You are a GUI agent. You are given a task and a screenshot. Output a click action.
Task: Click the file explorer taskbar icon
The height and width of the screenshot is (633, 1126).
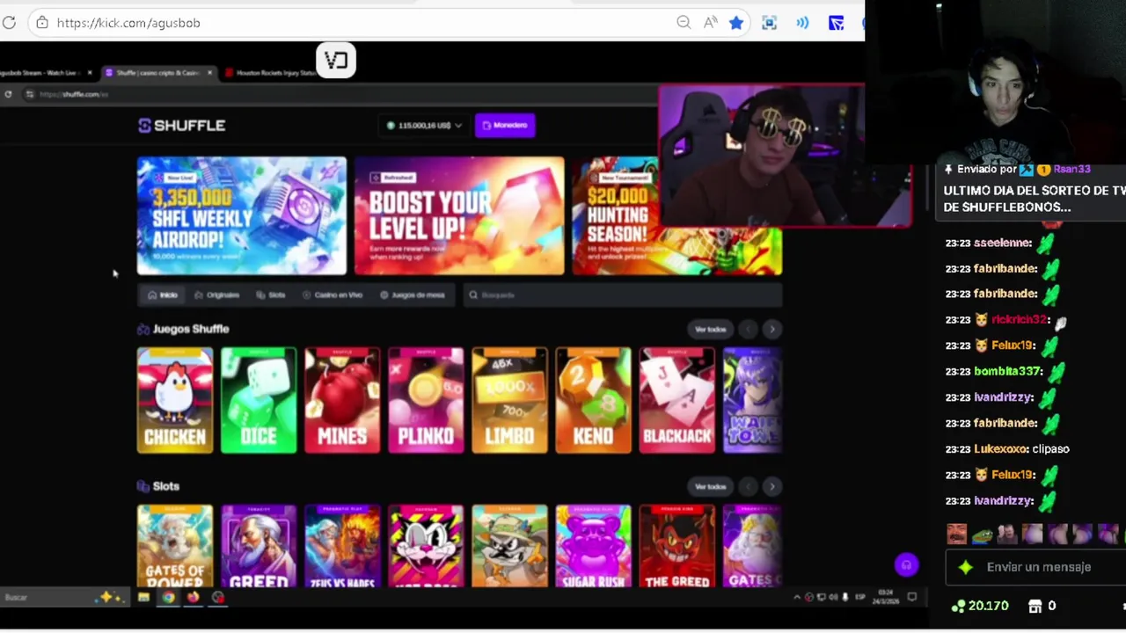143,598
